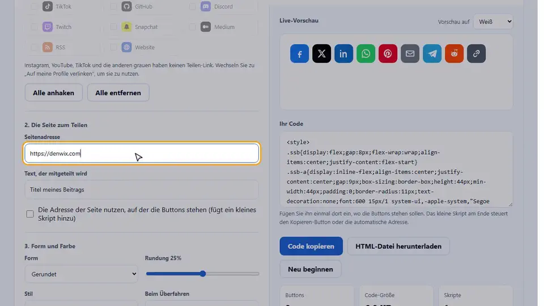Click the Buttons statistics card
This screenshot has width=544, height=306.
pos(317,296)
